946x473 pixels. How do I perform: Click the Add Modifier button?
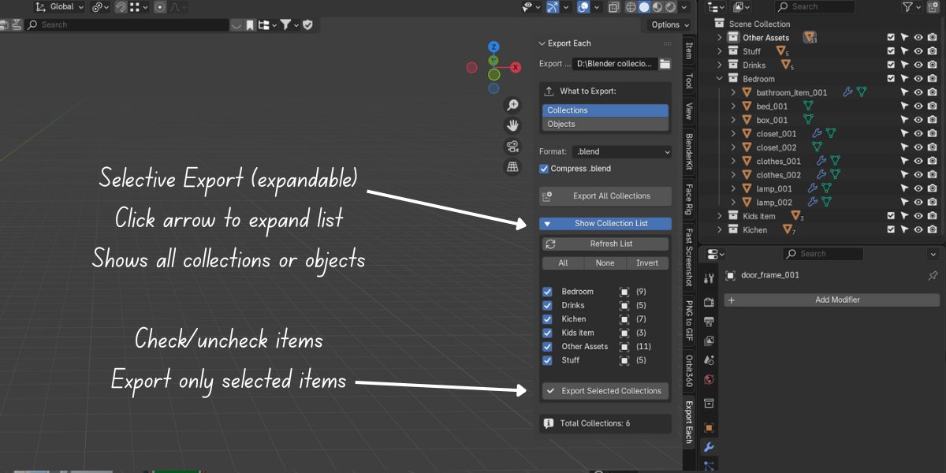click(830, 300)
